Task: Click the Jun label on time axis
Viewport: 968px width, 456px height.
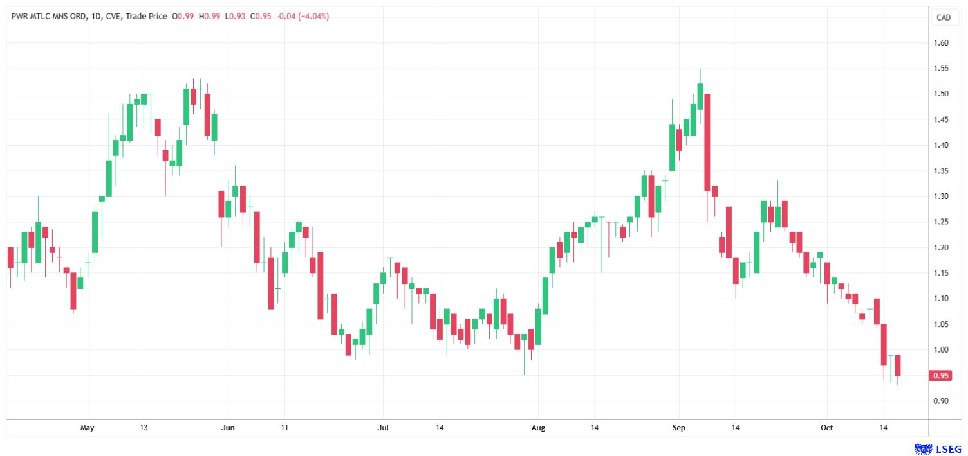Action: (x=228, y=427)
